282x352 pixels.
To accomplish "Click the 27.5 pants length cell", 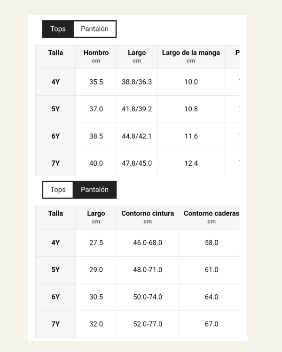I will coord(96,243).
